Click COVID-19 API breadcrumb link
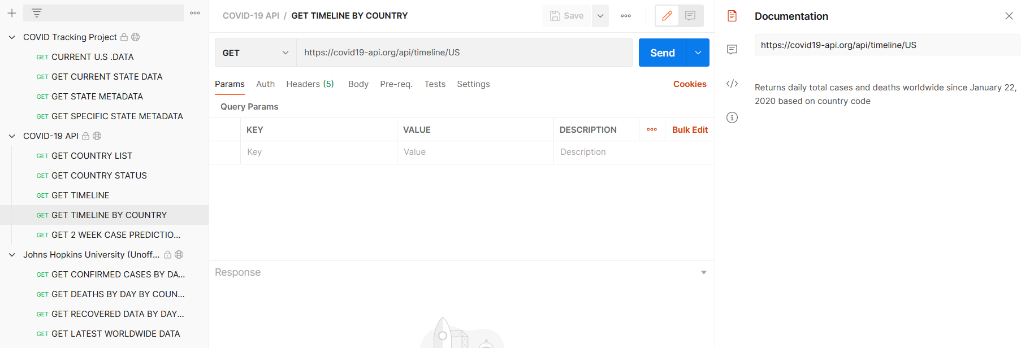The height and width of the screenshot is (348, 1021). [251, 16]
